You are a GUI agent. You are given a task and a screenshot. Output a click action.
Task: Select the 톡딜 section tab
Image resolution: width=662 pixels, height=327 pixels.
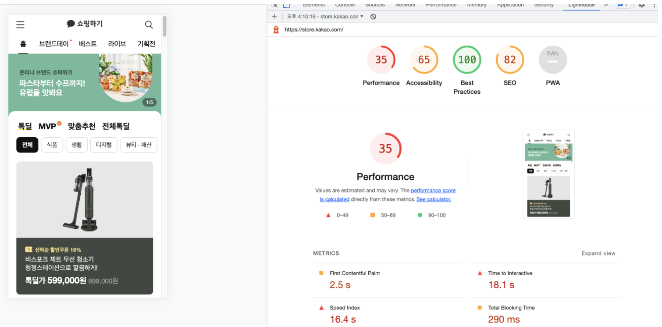point(25,126)
